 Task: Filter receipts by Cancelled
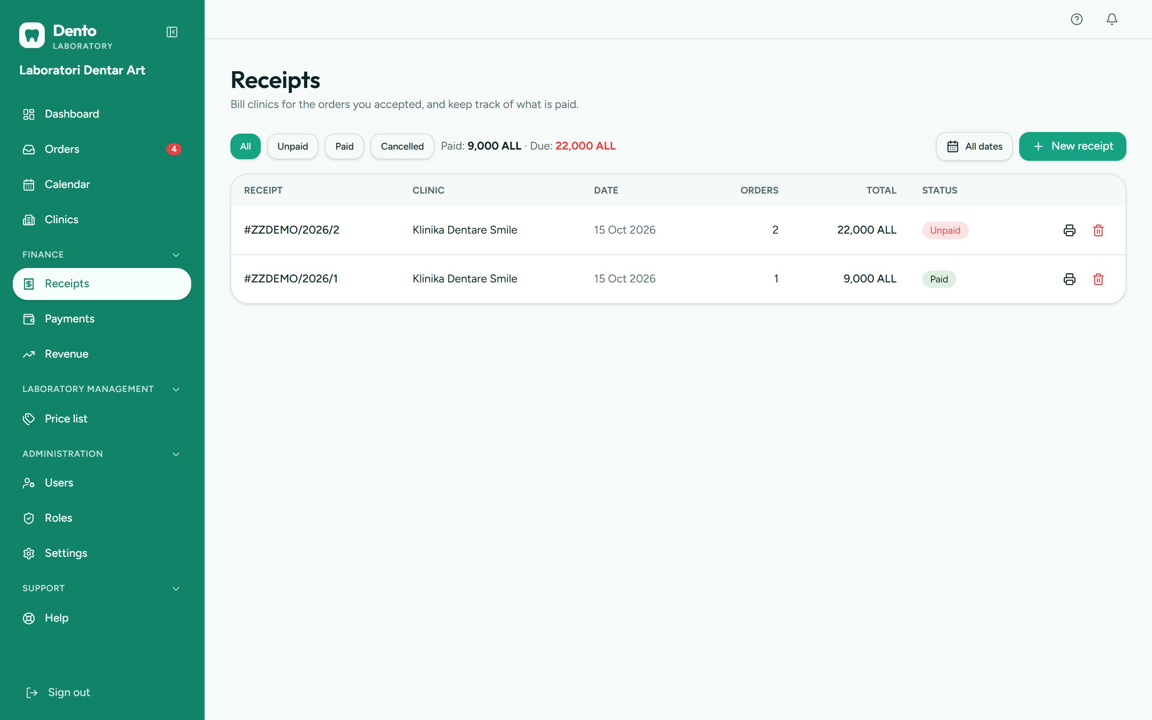[x=402, y=146]
